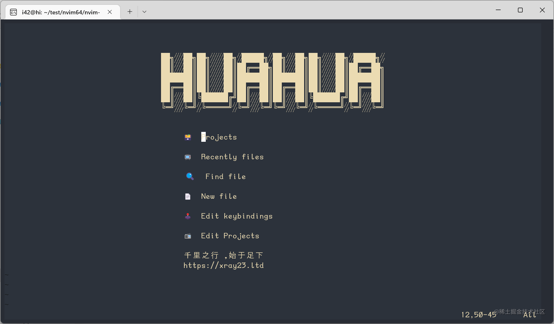Click the TV icon next to Recently files
554x324 pixels.
coord(188,157)
